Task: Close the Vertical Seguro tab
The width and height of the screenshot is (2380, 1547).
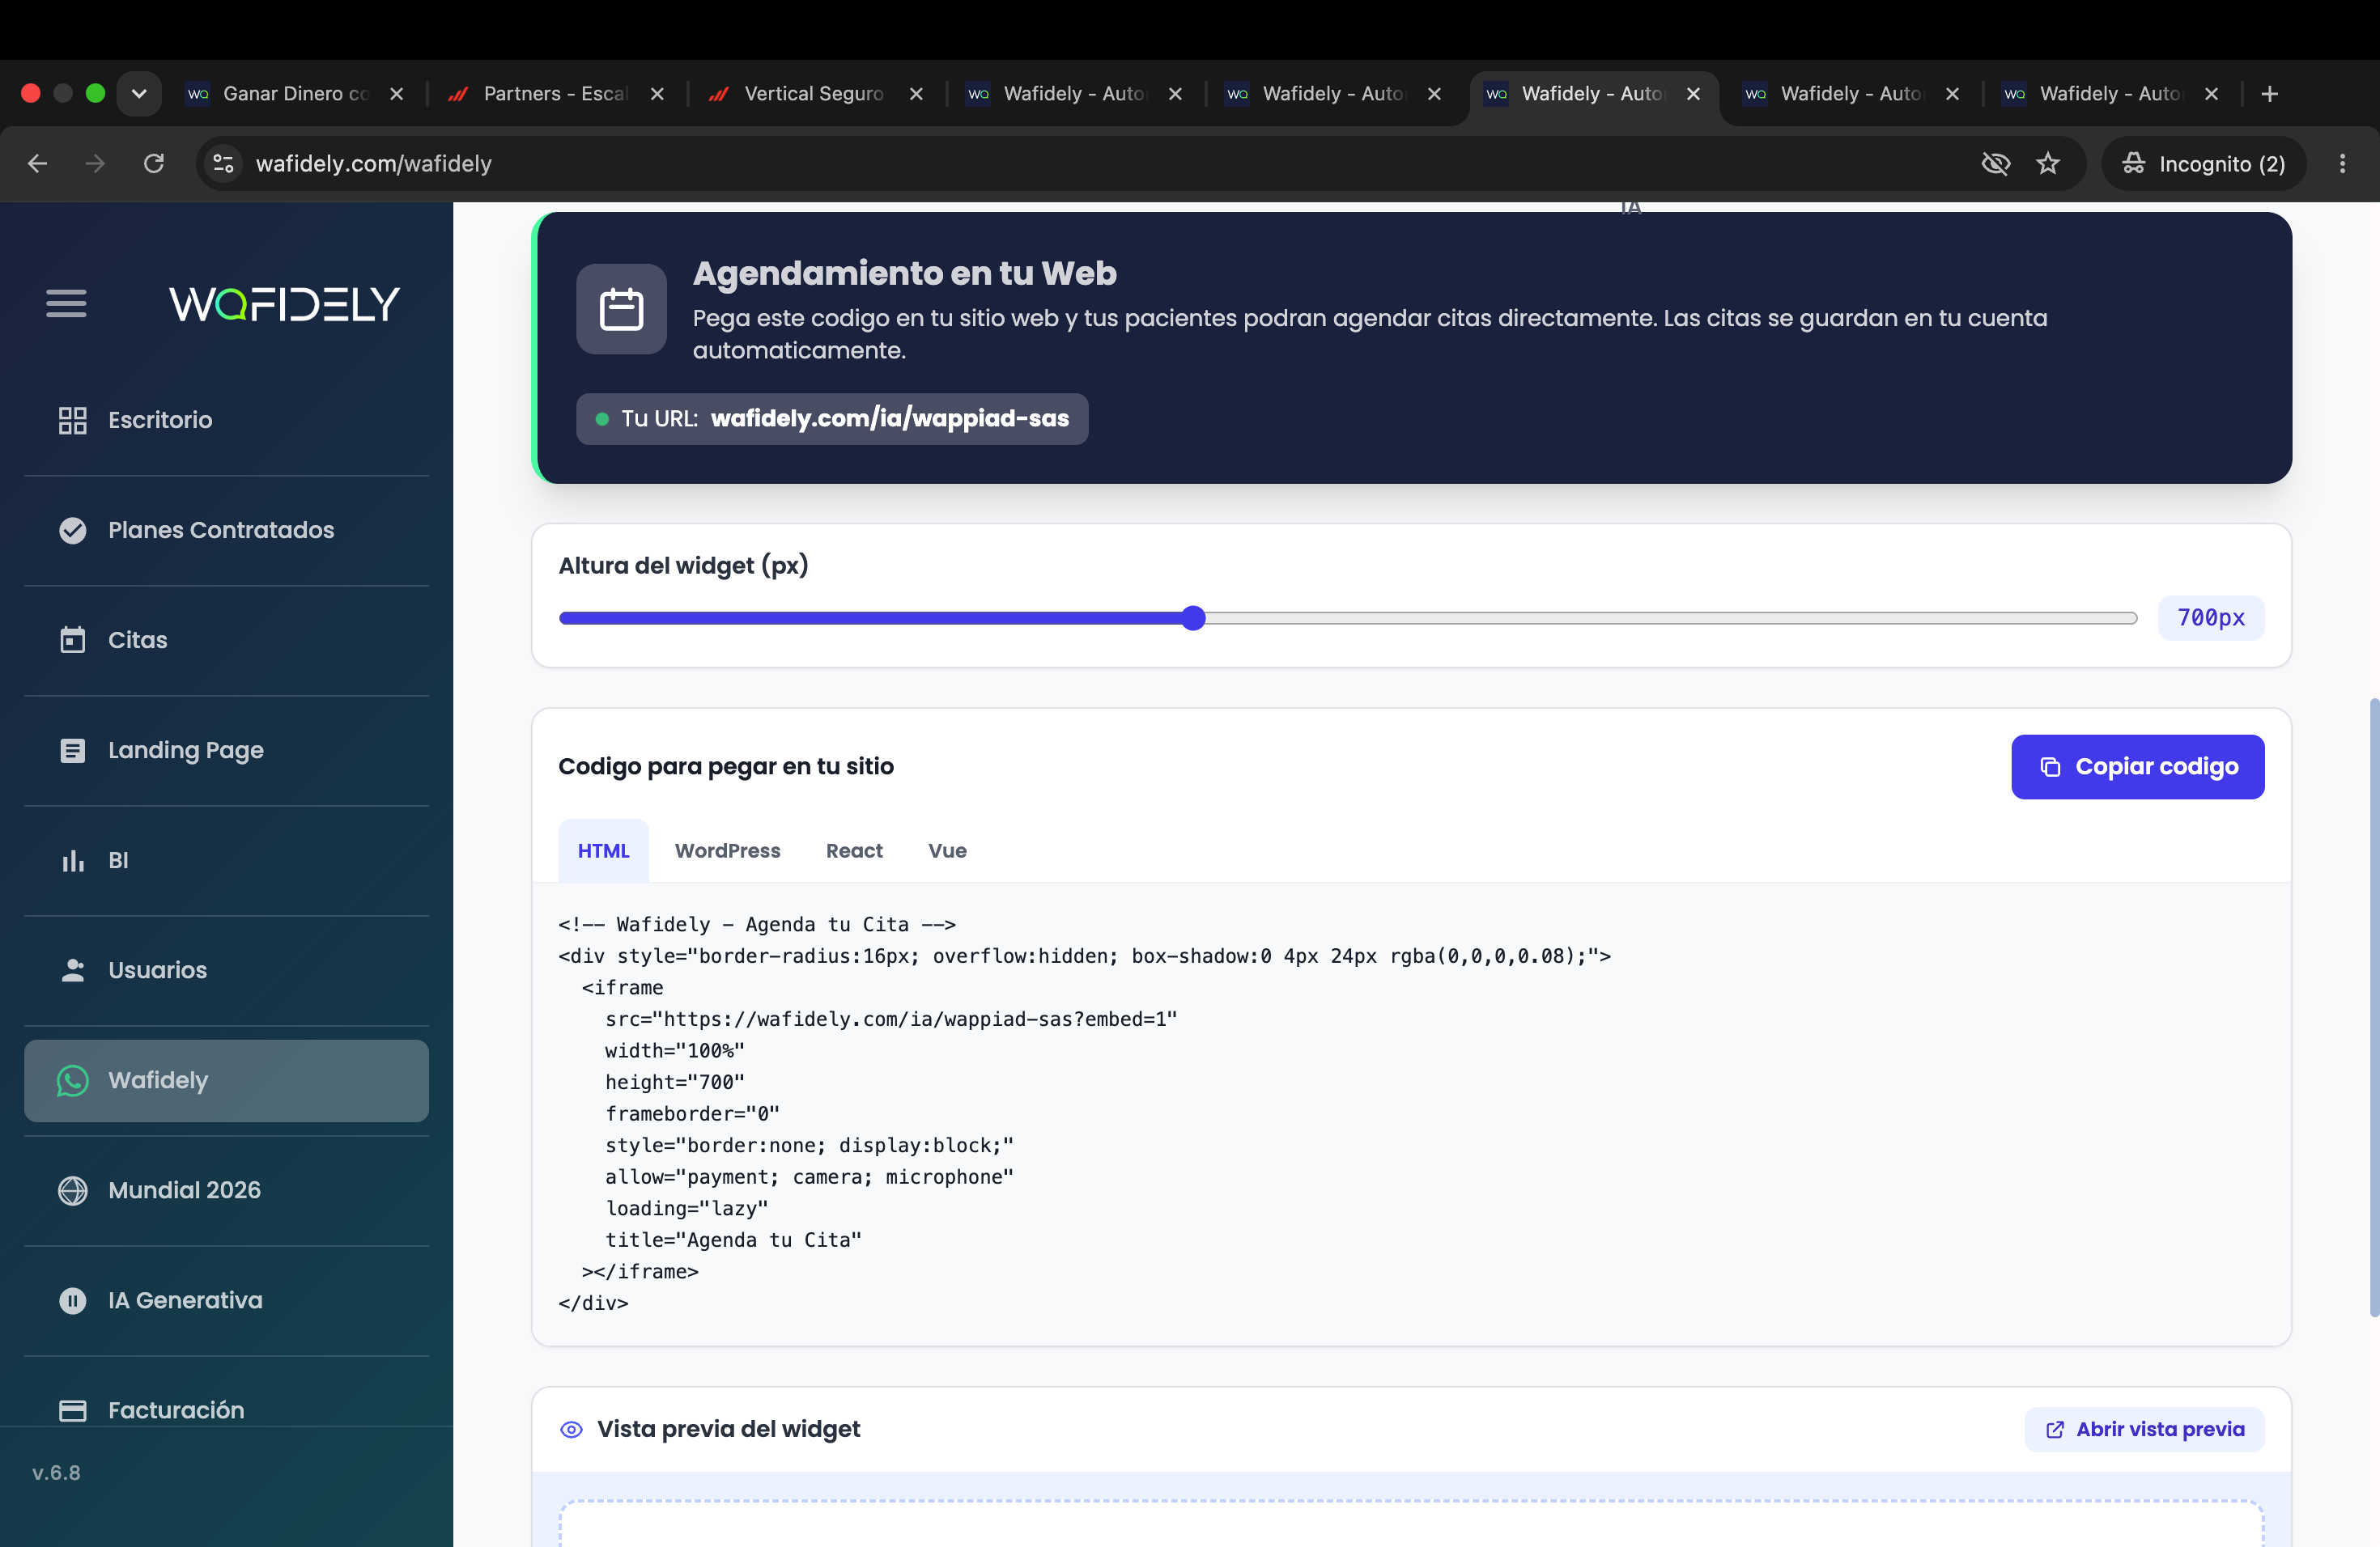Action: 916,93
